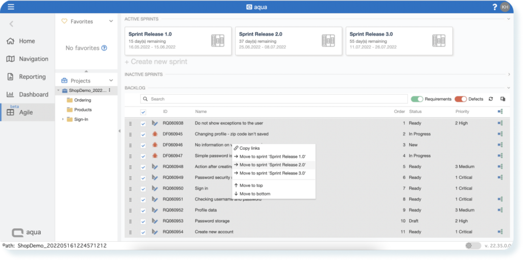Expand the Sign-In folder arrow
Screen dimensions: 523x260
(63, 119)
